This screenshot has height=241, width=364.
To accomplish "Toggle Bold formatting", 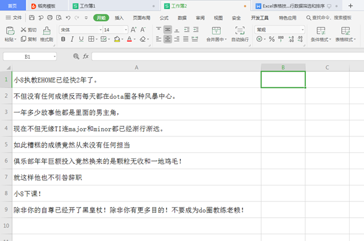I will (x=63, y=39).
